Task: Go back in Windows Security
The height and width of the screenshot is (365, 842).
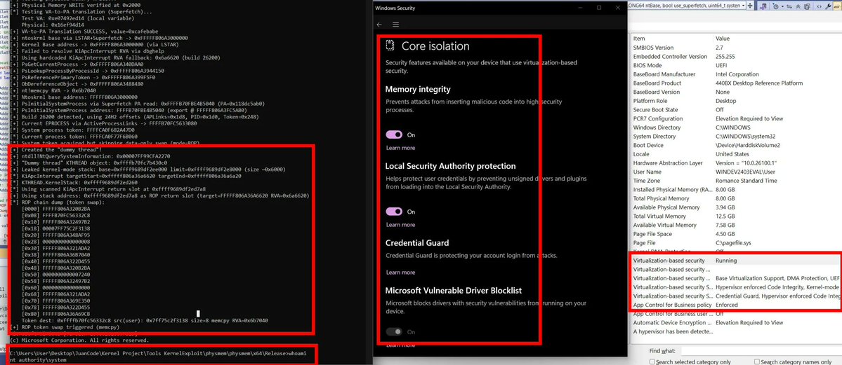Action: pos(379,24)
